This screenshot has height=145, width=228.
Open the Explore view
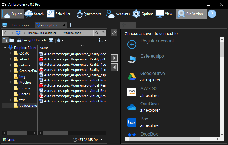point(12,14)
